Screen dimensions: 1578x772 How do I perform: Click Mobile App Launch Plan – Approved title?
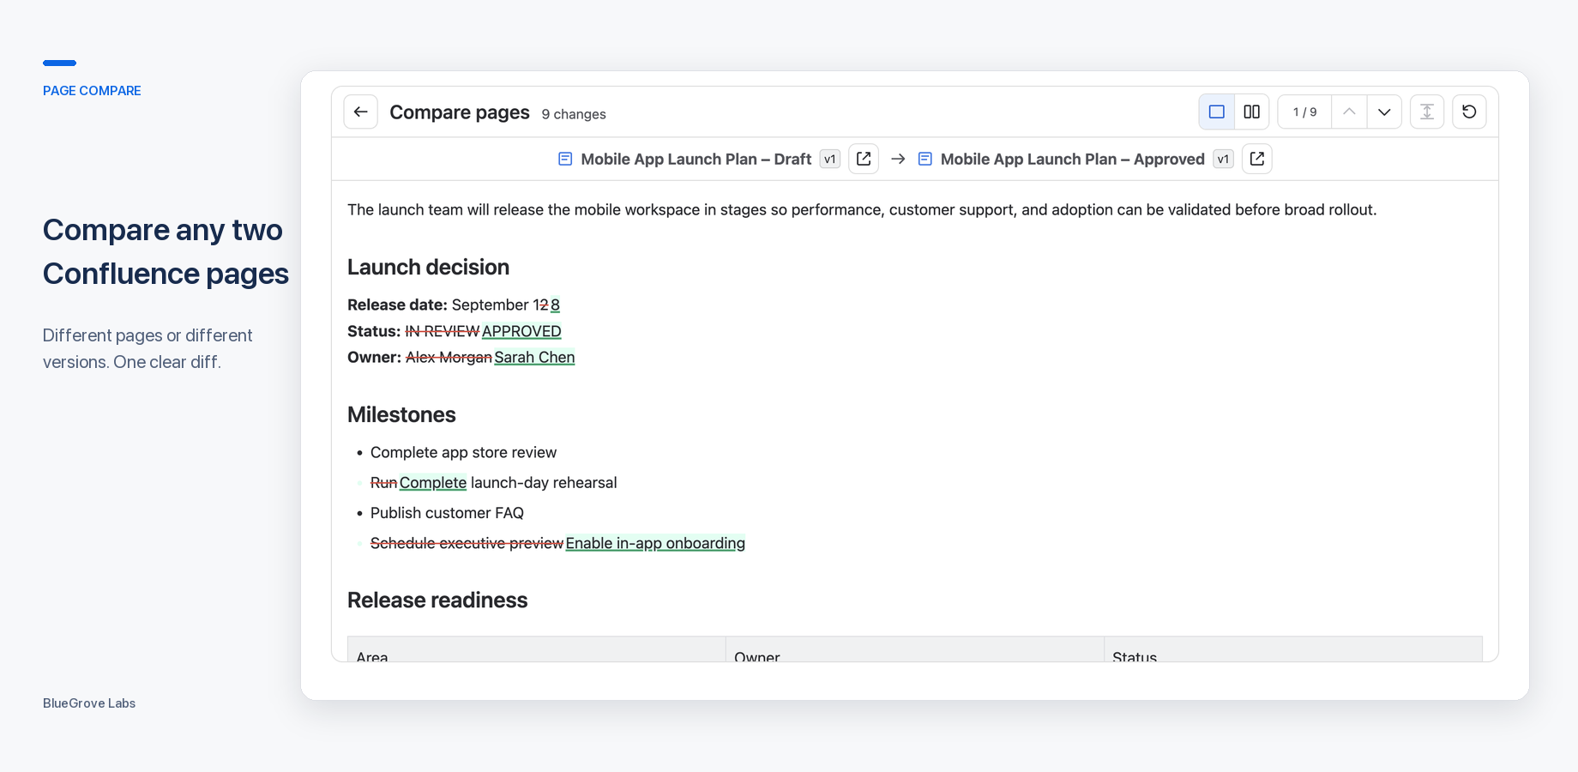1073,159
